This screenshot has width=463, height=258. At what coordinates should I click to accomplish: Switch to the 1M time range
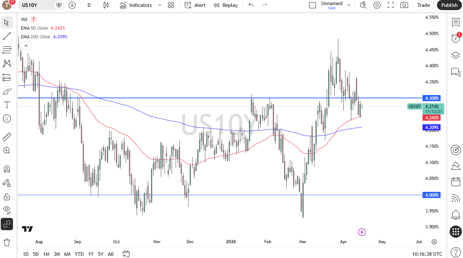(46, 254)
